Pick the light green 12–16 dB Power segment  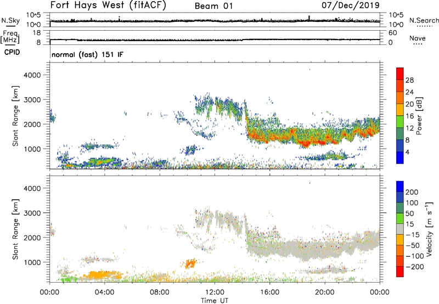pos(400,122)
